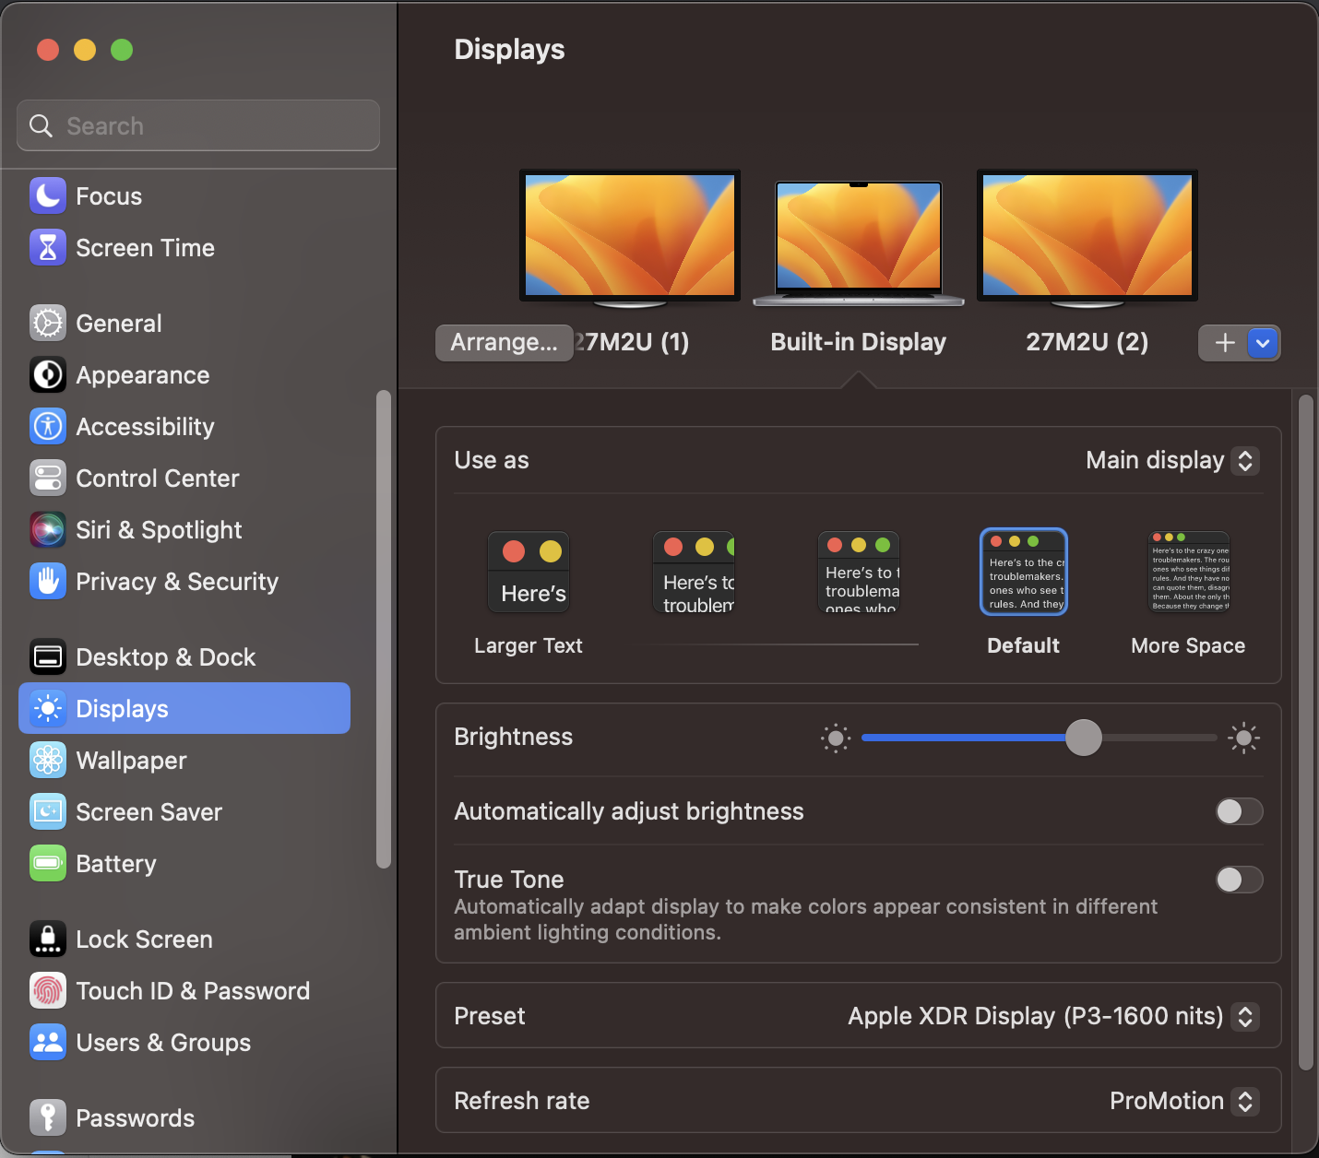Enable True Tone
Screen dimensions: 1319x1158
click(x=1240, y=880)
